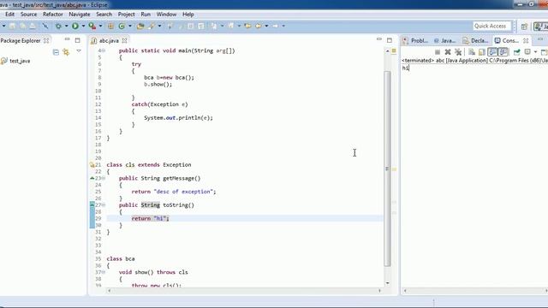This screenshot has width=548, height=308.
Task: Click the Skip All Breakpoints toolbar icon
Action: [x=45, y=26]
